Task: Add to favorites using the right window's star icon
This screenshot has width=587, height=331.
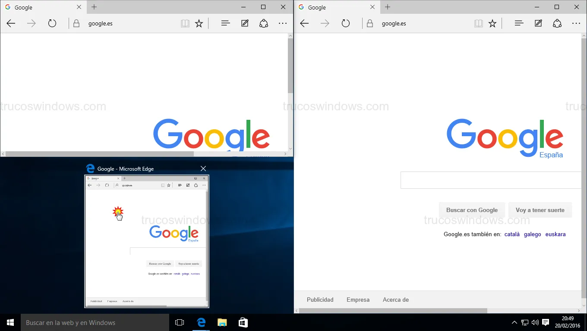Action: (492, 24)
